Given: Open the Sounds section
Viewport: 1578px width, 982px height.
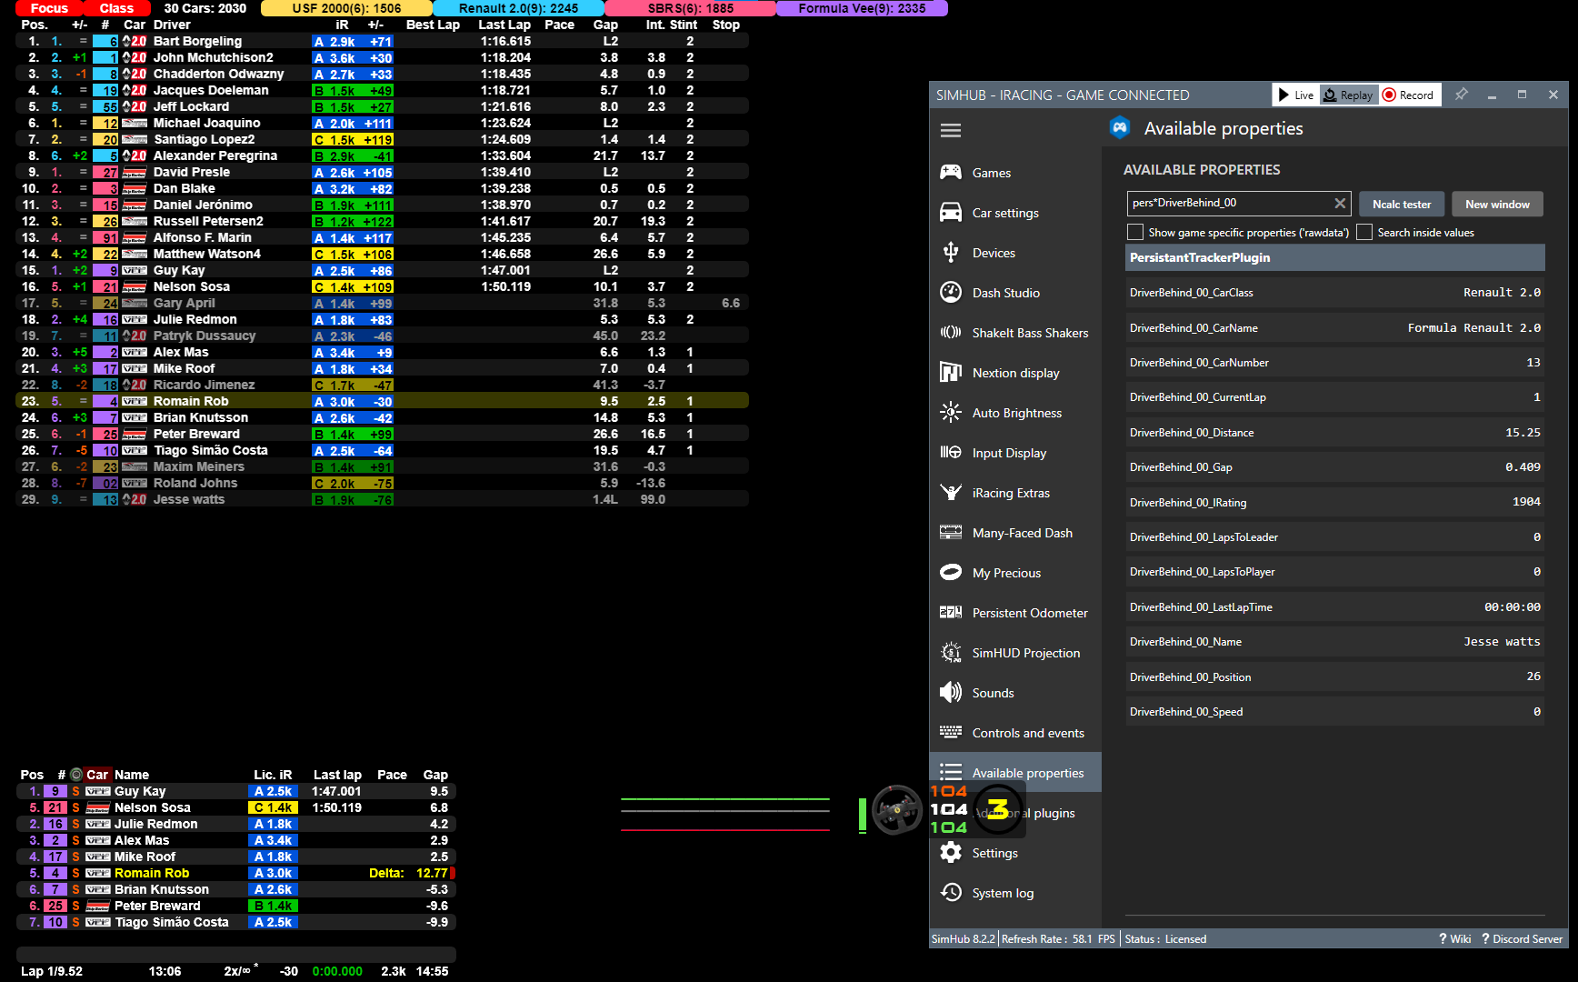Looking at the screenshot, I should coord(994,692).
